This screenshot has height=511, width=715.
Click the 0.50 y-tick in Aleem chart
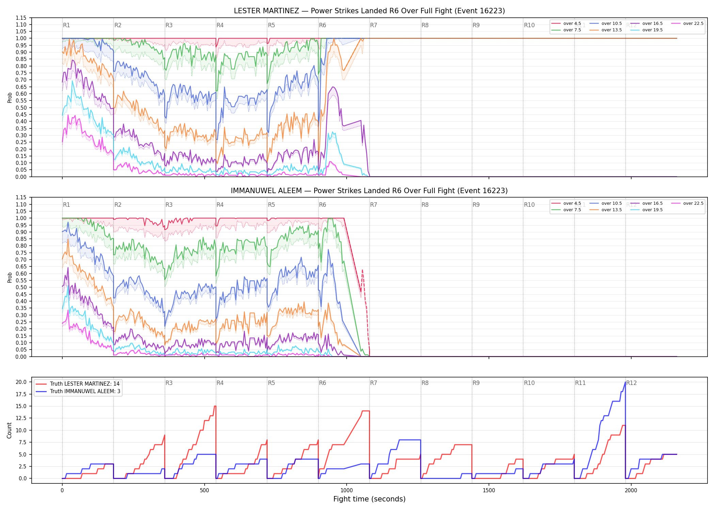[21, 287]
